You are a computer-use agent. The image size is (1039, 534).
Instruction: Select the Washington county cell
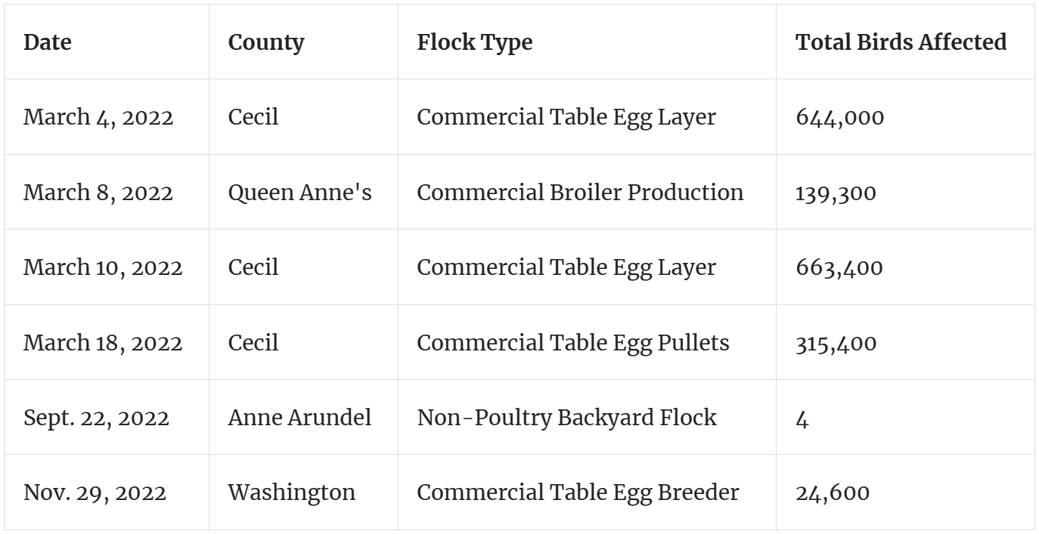coord(291,493)
